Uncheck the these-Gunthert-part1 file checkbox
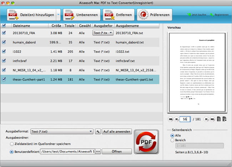 coord(4,79)
